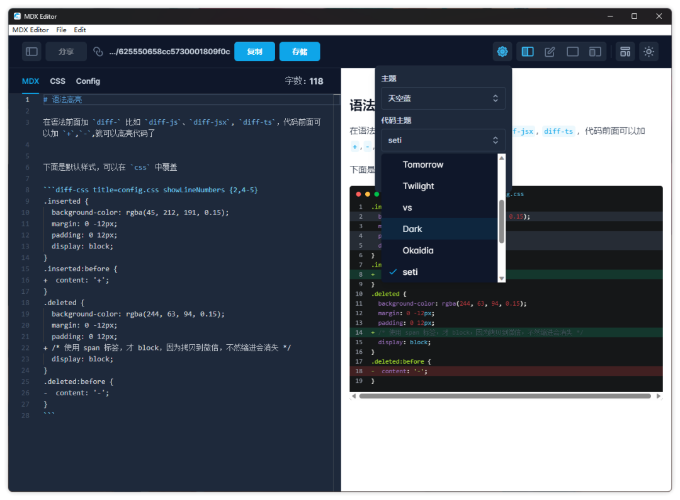Click the red dot on code window

(x=358, y=194)
